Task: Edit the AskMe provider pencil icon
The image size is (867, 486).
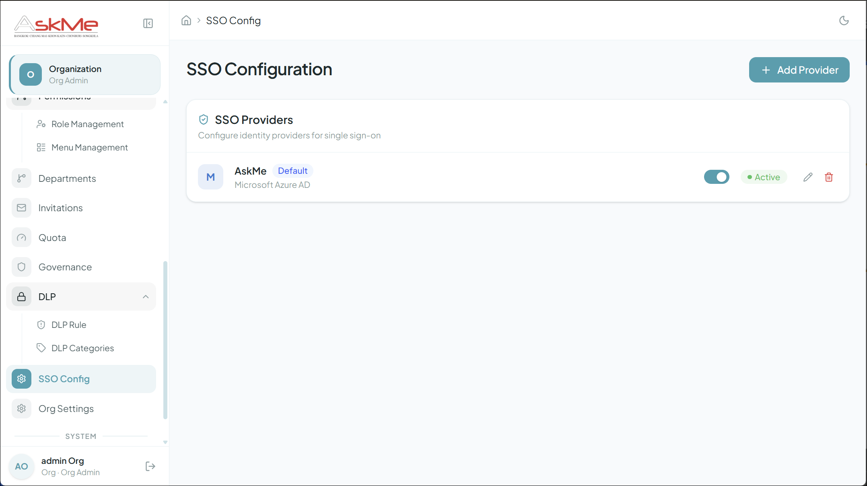Action: 808,177
